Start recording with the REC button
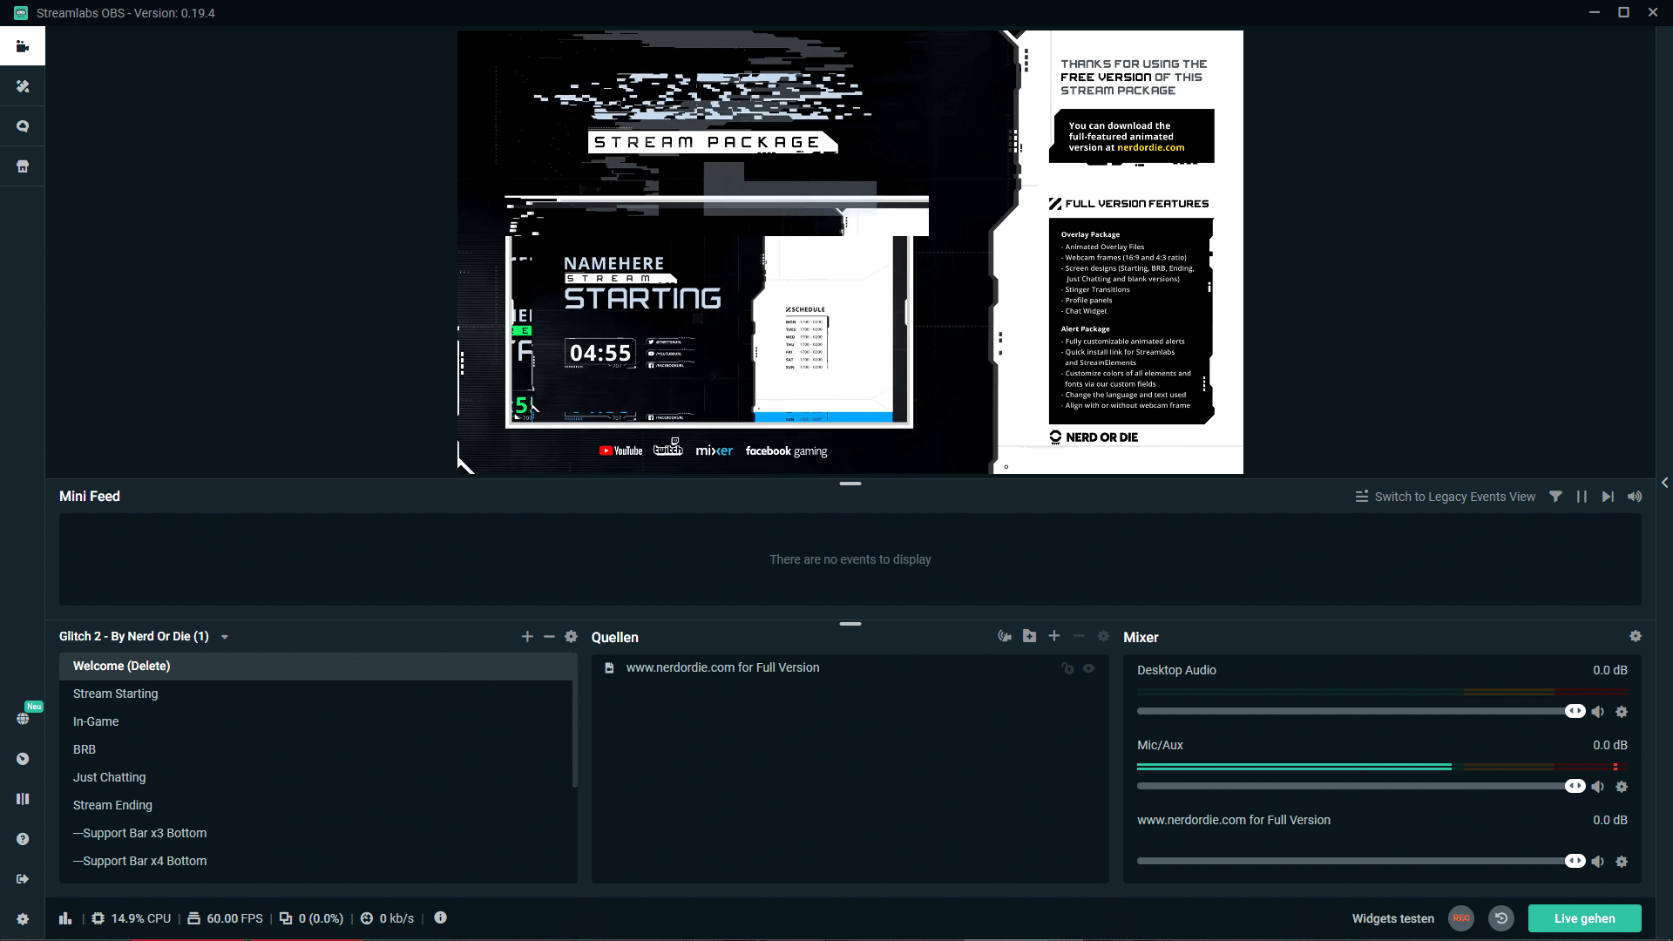The image size is (1673, 941). coord(1461,918)
